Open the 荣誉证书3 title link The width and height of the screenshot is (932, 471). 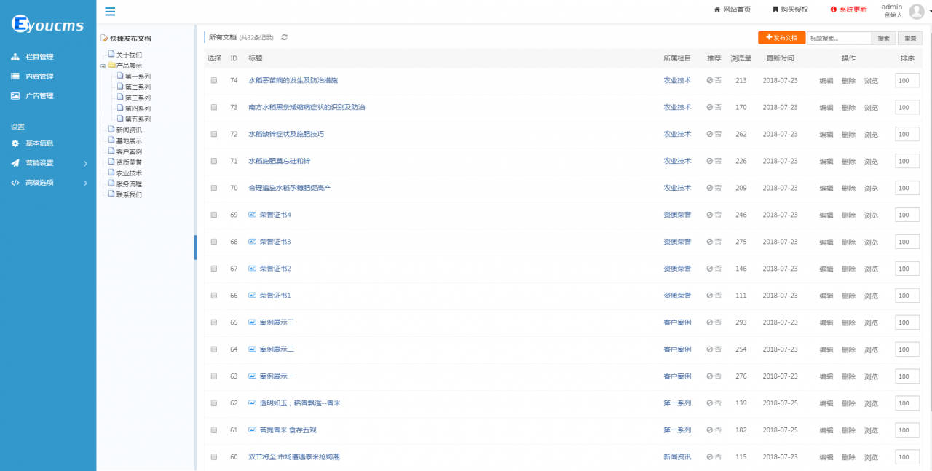coord(275,242)
